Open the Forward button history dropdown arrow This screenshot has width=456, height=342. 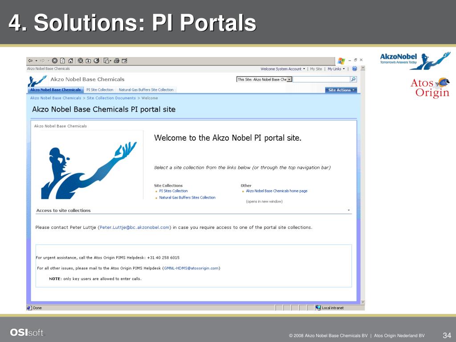click(x=48, y=61)
